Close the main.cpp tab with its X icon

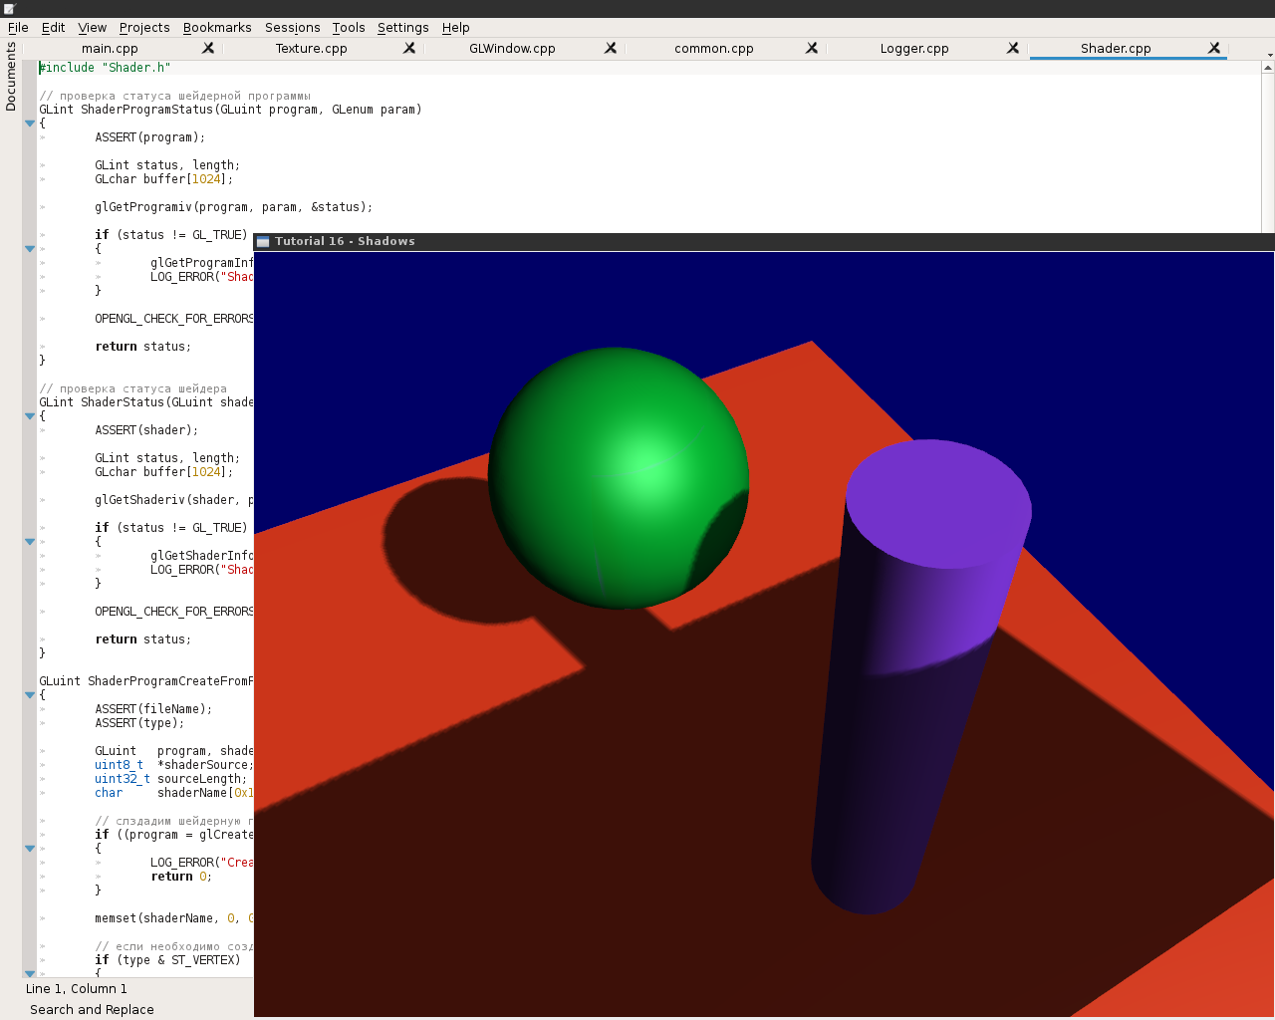pyautogui.click(x=206, y=47)
